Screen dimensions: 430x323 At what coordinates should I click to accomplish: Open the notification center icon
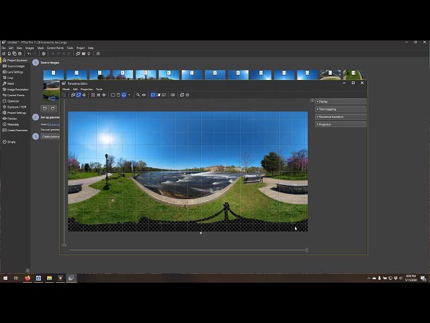(x=423, y=278)
